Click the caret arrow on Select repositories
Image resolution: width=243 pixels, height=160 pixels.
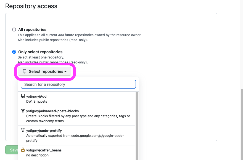click(65, 72)
